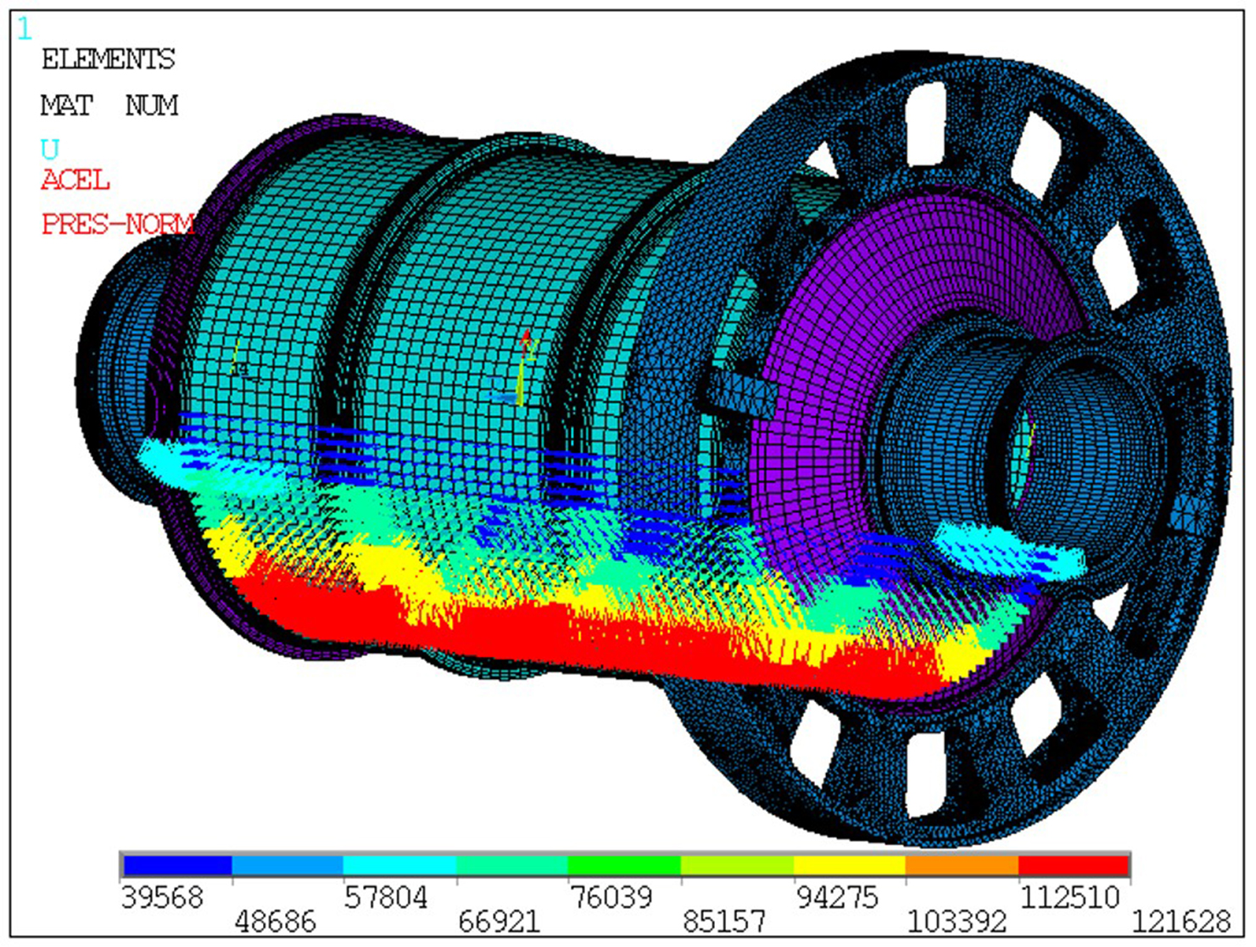Click the window number 1 in corner

(x=25, y=31)
